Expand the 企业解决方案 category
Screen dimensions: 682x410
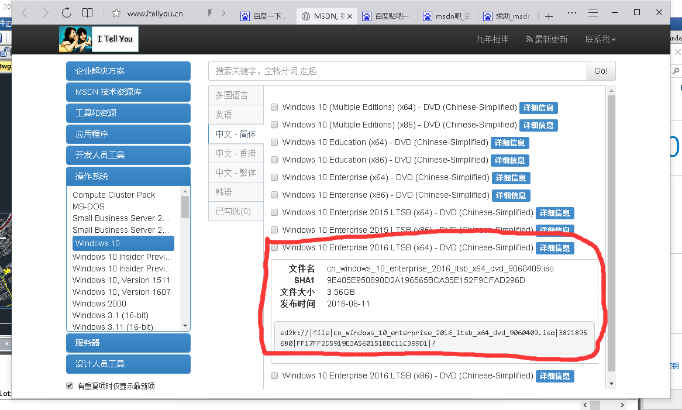pos(128,71)
